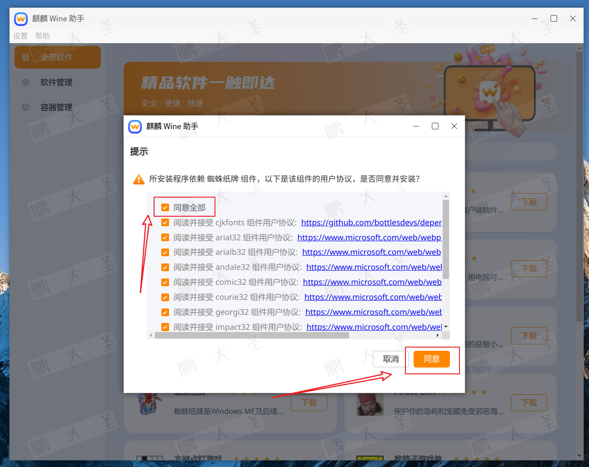Click main window scrollbar up arrow
The height and width of the screenshot is (467, 589).
(x=579, y=48)
